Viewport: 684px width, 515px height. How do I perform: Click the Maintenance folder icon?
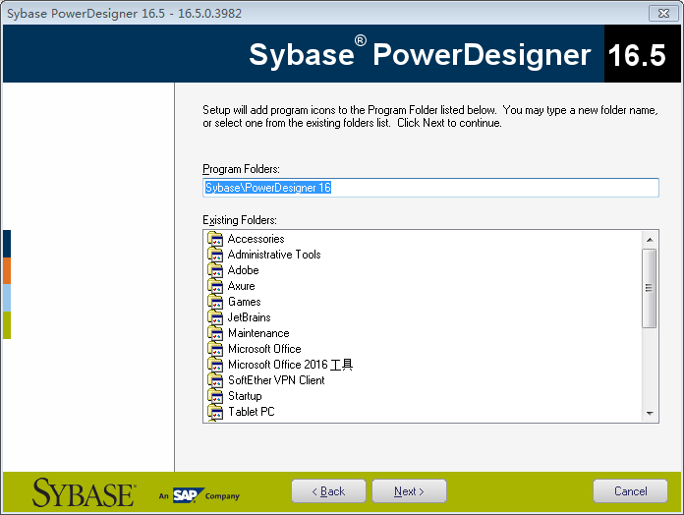click(215, 333)
